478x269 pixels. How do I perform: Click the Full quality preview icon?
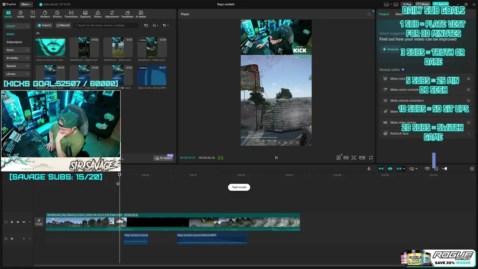coord(346,158)
